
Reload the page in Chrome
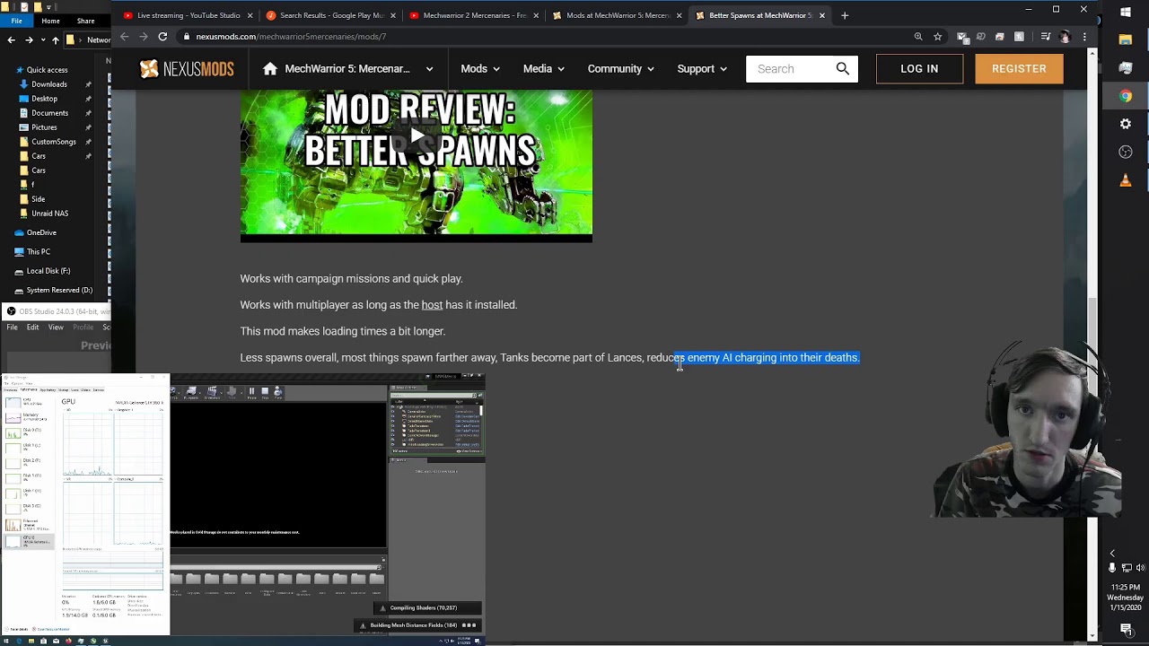click(x=162, y=37)
